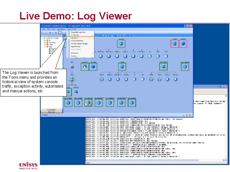Select the red-dashed blue cube node
This screenshot has height=172, width=230.
183,44
